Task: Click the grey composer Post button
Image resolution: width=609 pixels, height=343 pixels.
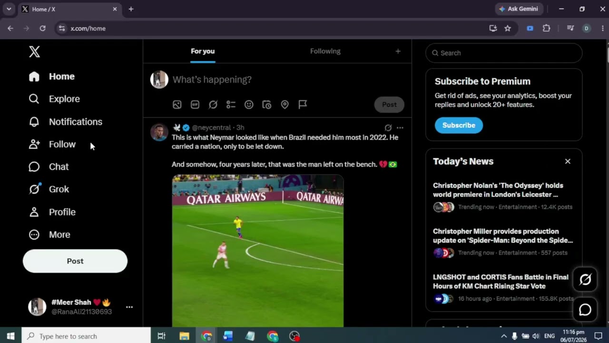Action: 389,105
